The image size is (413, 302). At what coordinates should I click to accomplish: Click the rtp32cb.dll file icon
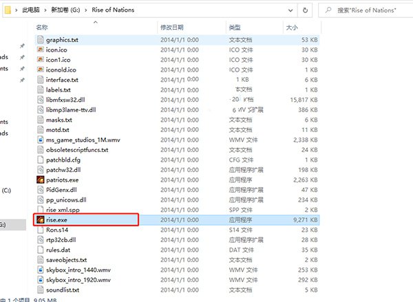tap(41, 239)
